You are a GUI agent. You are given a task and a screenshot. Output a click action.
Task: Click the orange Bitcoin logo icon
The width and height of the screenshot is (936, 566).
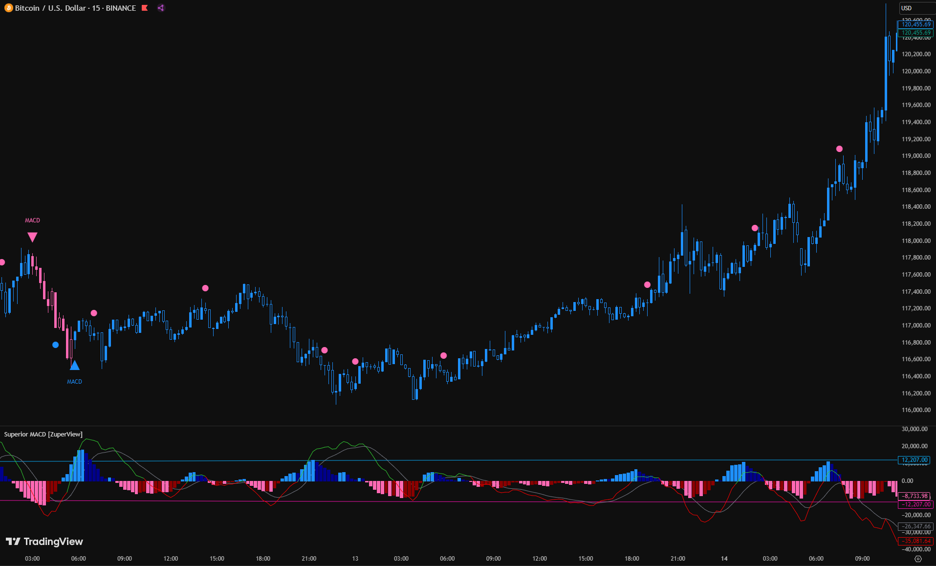(8, 8)
